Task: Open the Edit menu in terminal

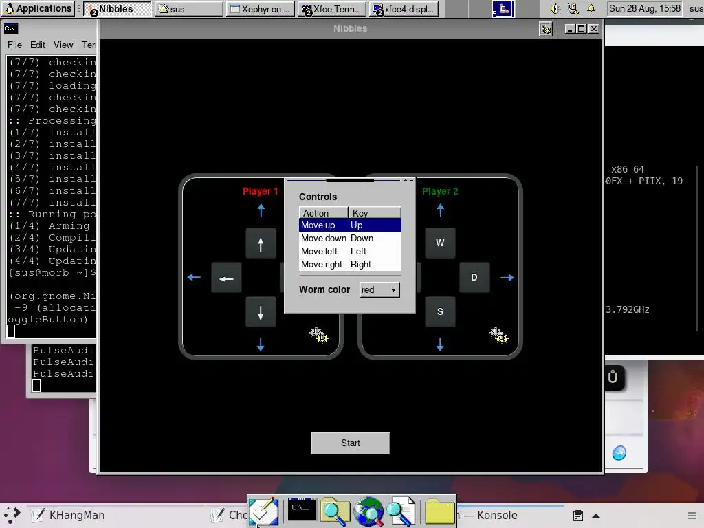Action: (x=38, y=45)
